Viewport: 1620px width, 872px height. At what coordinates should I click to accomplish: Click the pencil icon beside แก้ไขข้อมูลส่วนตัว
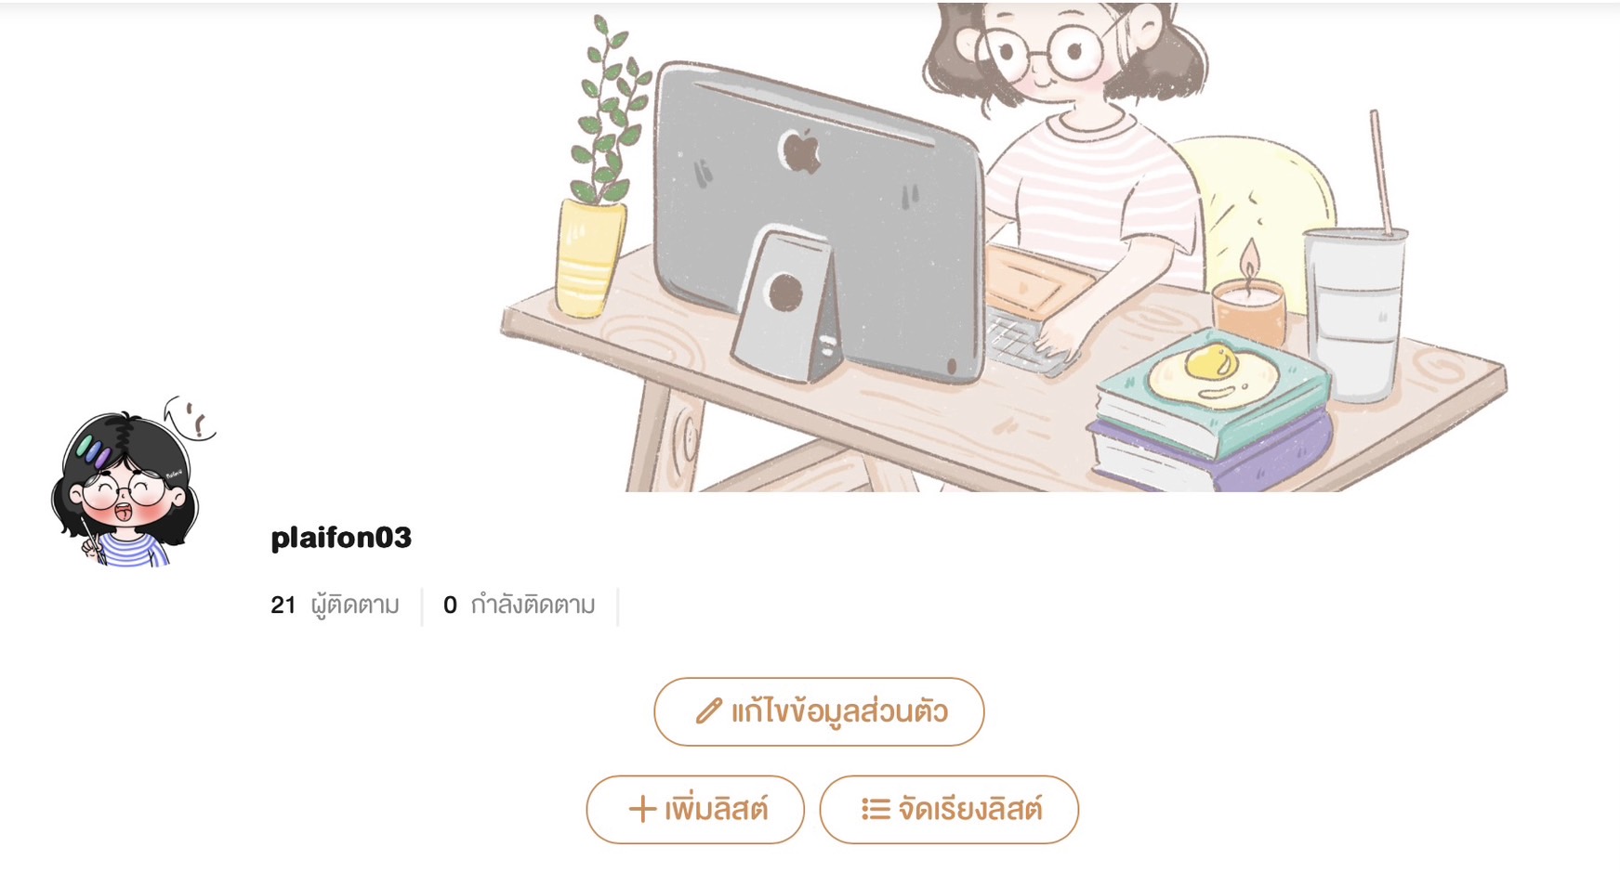pos(708,711)
